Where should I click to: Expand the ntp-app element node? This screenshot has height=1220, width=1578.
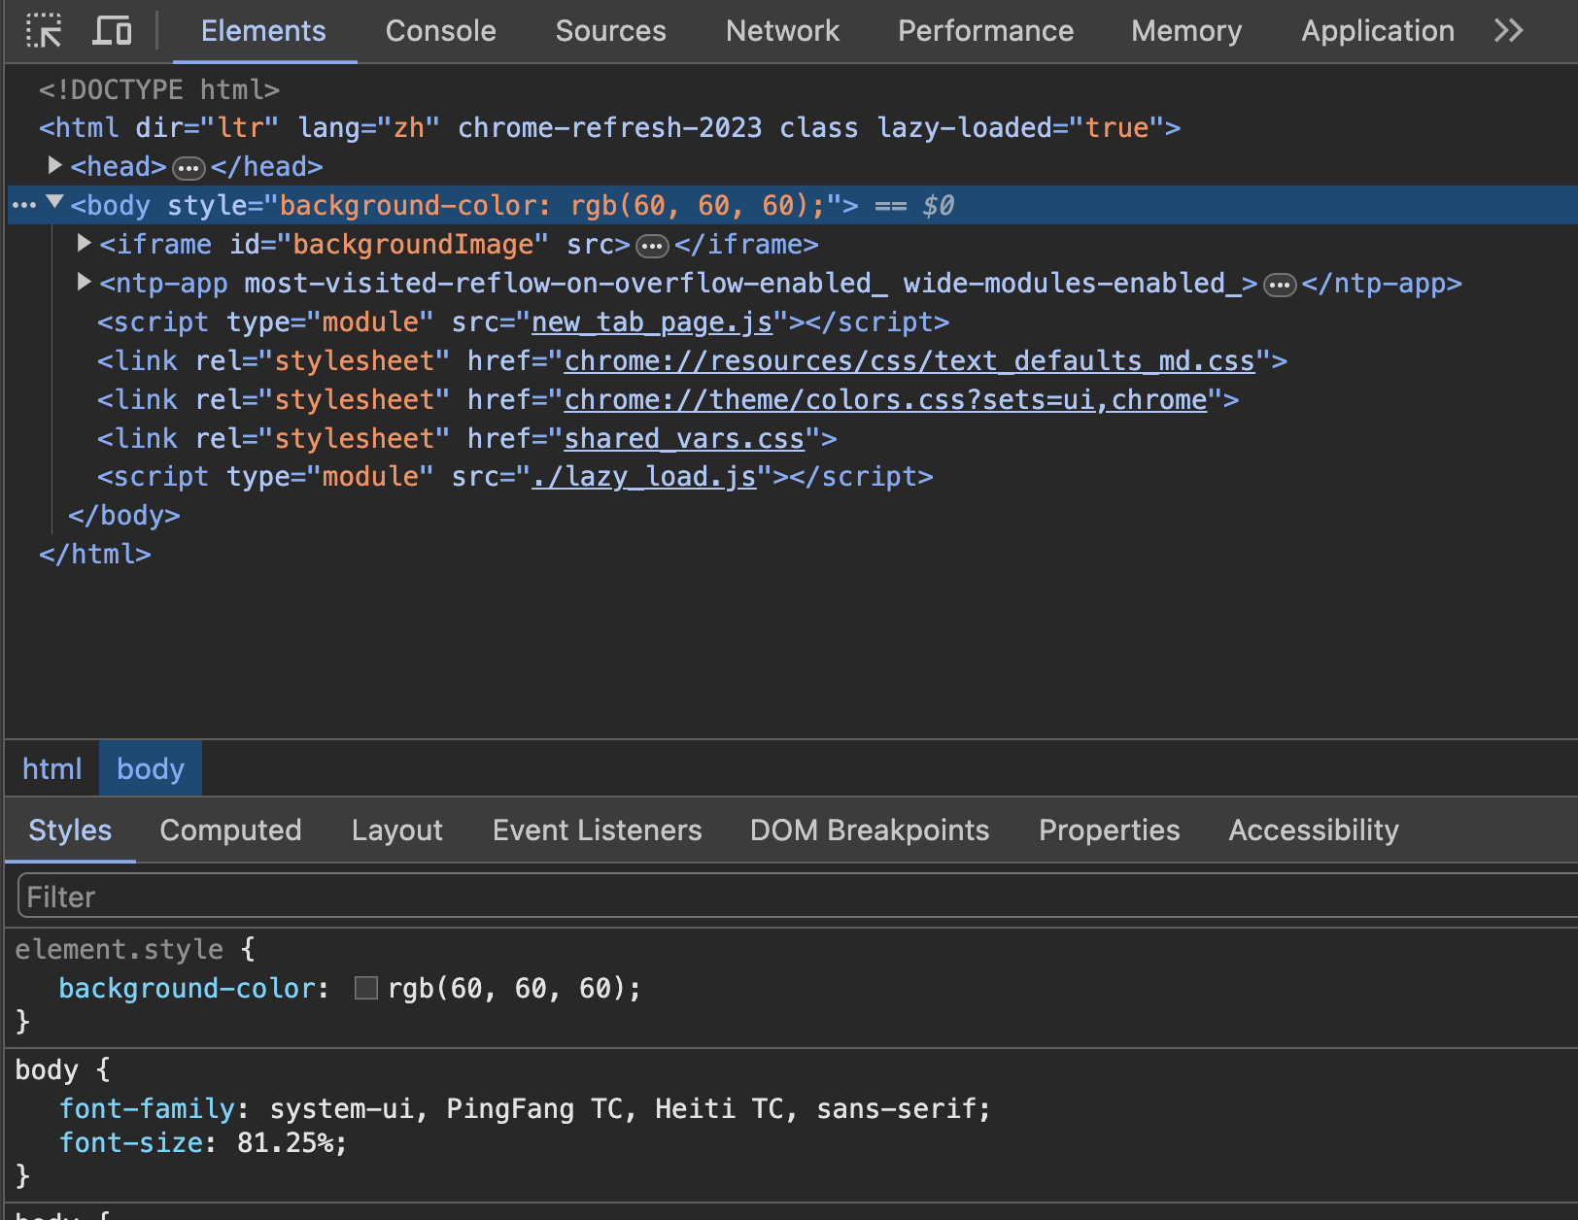[x=85, y=282]
